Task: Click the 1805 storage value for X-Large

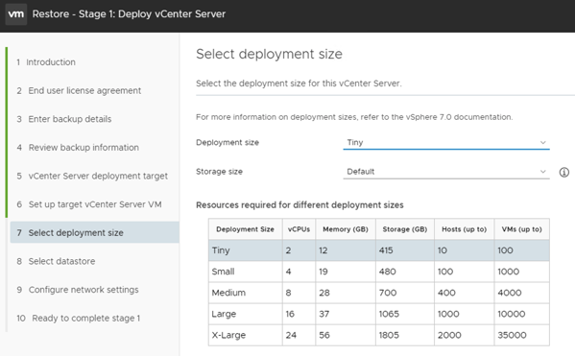Action: click(389, 335)
